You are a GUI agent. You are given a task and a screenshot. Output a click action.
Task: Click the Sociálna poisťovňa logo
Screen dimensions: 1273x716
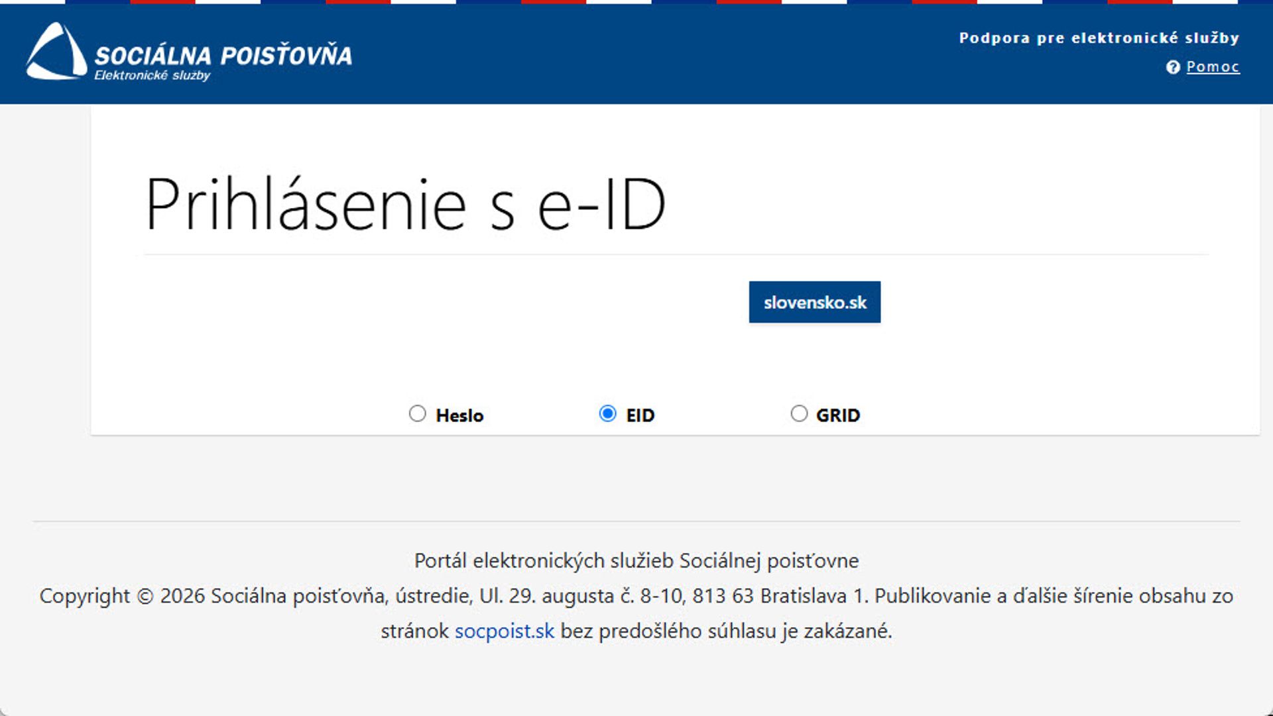[x=189, y=52]
